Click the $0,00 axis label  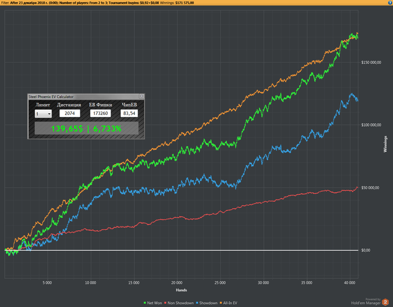(365, 250)
